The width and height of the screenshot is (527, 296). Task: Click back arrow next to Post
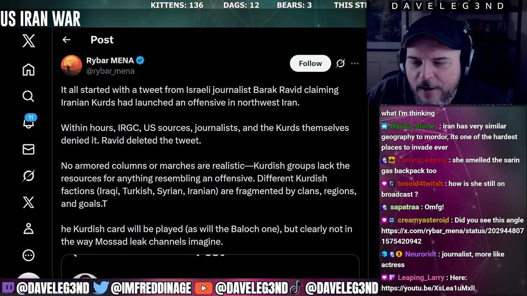[66, 40]
